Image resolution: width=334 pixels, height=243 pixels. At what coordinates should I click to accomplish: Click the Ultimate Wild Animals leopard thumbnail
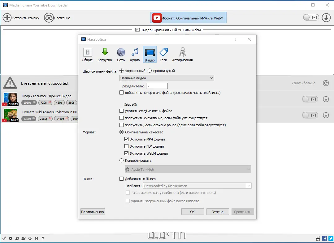[10, 115]
